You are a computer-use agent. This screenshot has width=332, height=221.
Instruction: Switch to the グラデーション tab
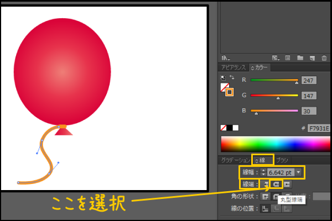(236, 160)
